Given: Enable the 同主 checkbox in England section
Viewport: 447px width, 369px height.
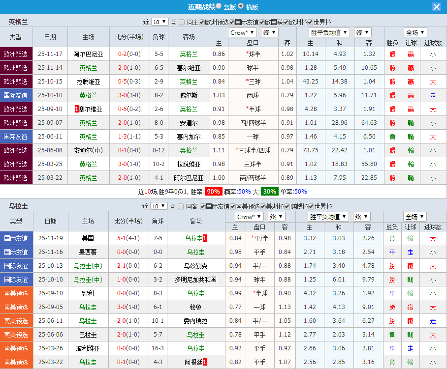Looking at the screenshot, I should coord(181,22).
